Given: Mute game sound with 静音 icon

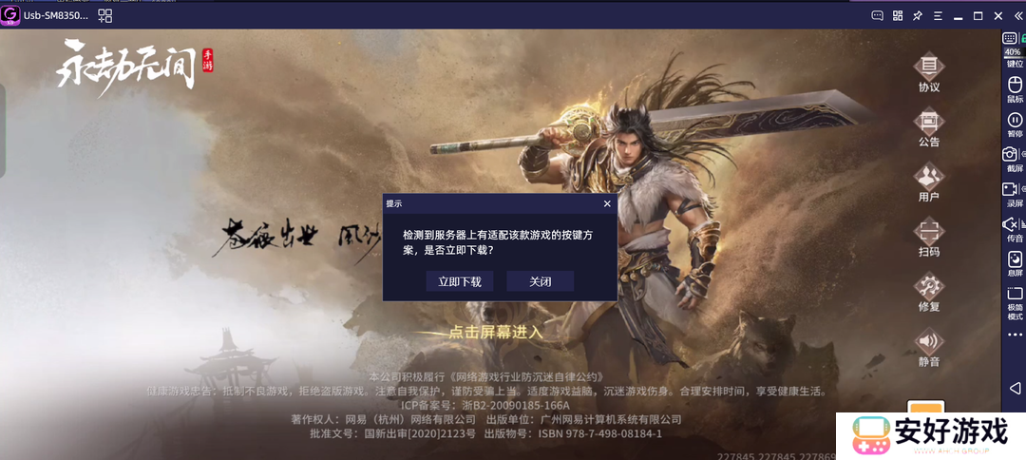Looking at the screenshot, I should [x=928, y=347].
